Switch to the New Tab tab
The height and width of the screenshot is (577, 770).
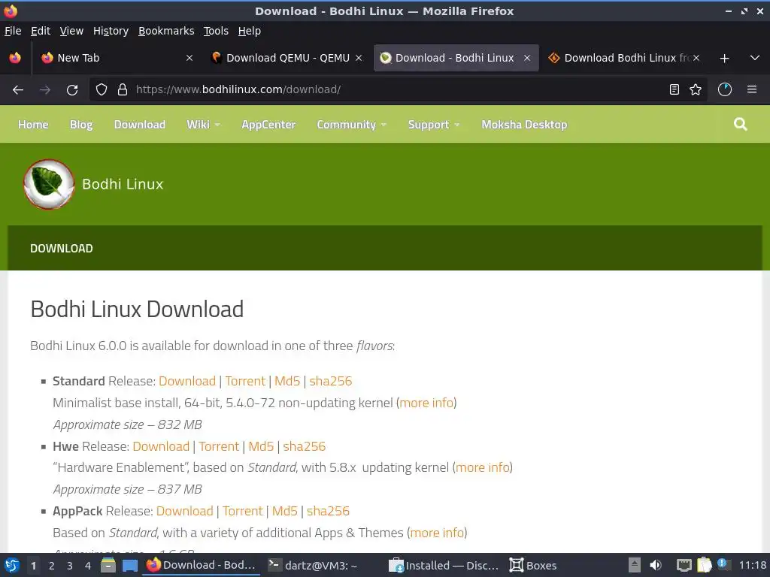117,58
